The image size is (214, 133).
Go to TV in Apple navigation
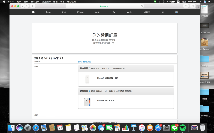(114, 12)
